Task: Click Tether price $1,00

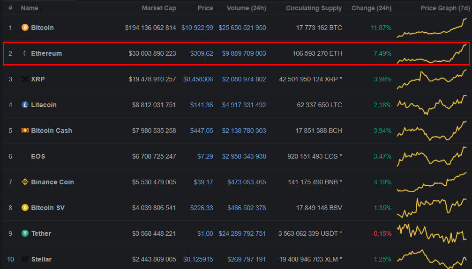Action: tap(205, 233)
